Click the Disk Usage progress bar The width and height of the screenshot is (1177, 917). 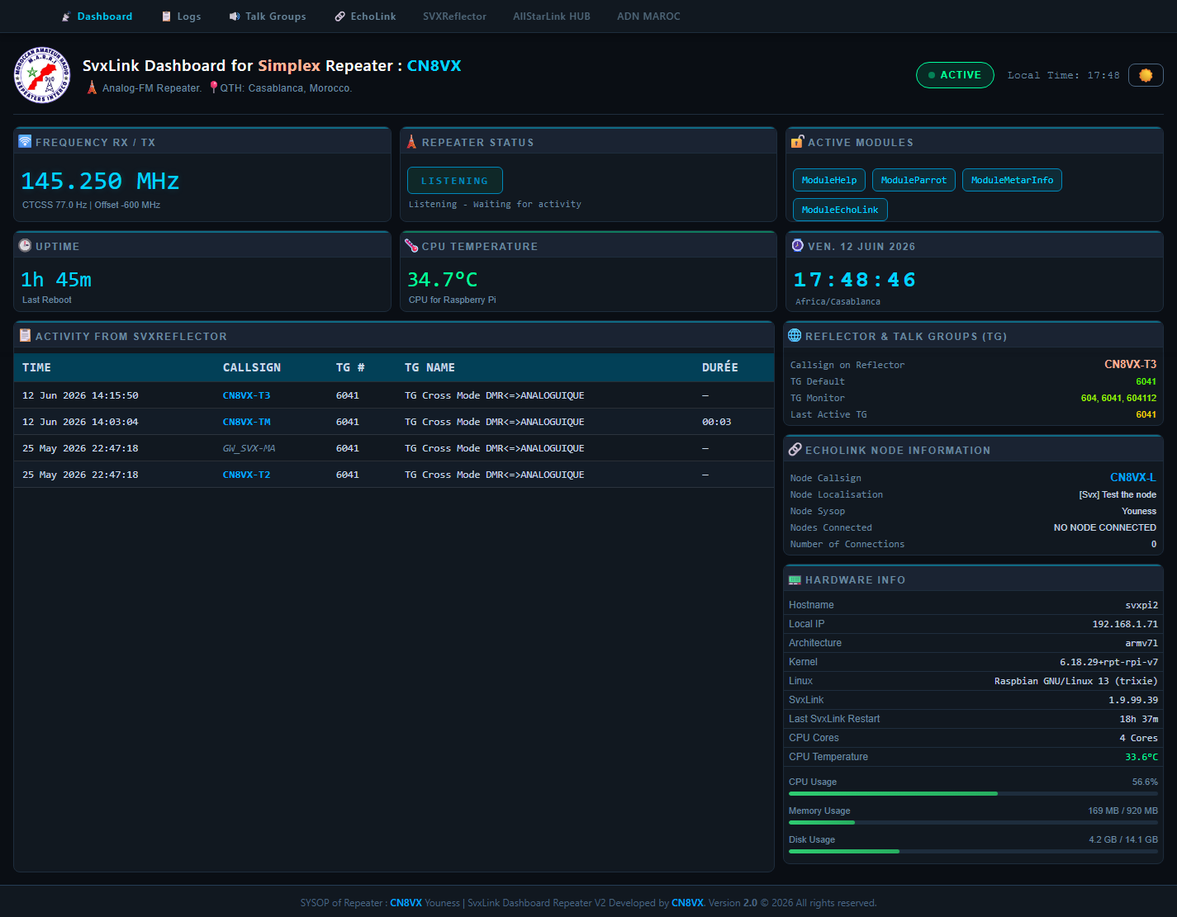pos(973,851)
